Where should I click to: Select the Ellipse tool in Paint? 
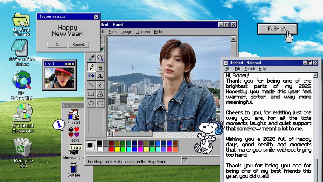coord(91,103)
